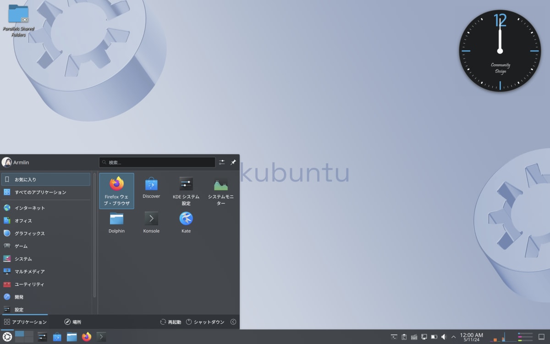The width and height of the screenshot is (550, 344).
Task: Launch Konsole from the favorites grid
Action: [x=151, y=223]
